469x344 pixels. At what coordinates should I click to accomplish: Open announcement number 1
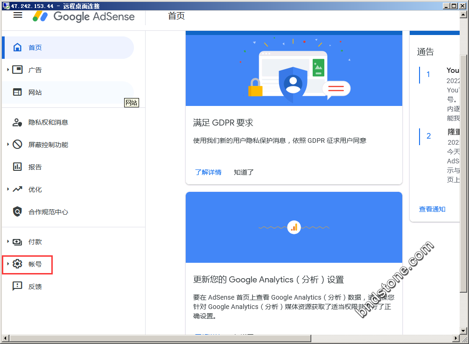pyautogui.click(x=428, y=74)
